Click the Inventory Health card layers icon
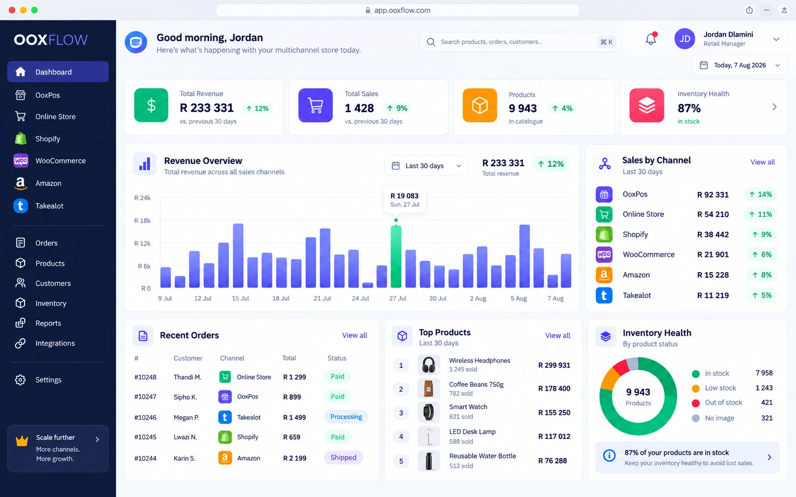 click(x=606, y=336)
